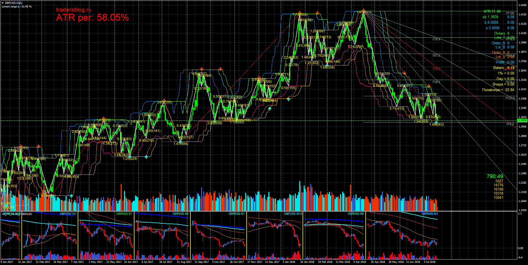Click the zigzag label 0.49(218)
This screenshot has width=528, height=265.
click(146, 140)
